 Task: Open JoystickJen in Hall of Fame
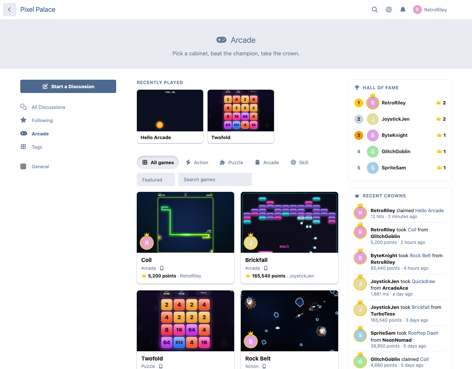click(395, 119)
